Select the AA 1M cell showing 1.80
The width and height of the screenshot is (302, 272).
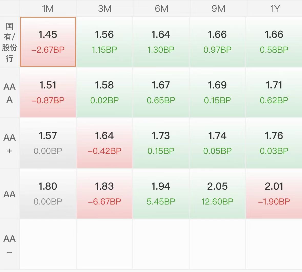48,194
